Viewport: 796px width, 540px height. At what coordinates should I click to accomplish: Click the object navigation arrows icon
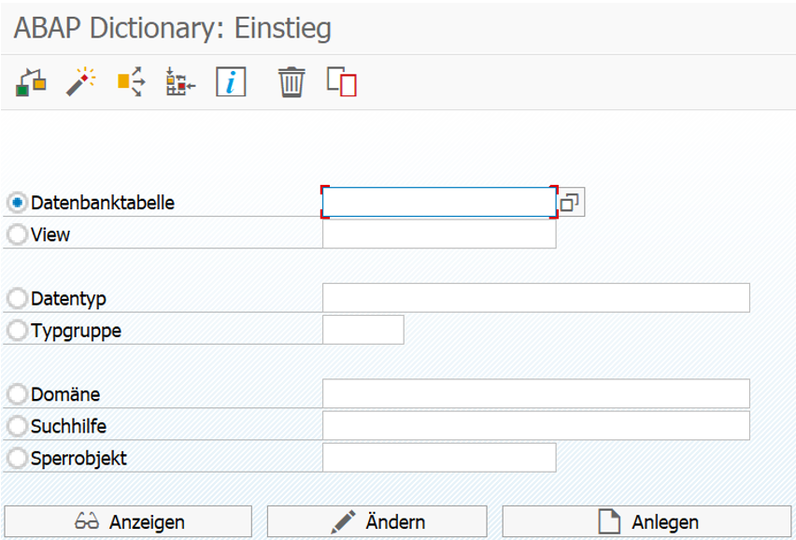coord(132,81)
